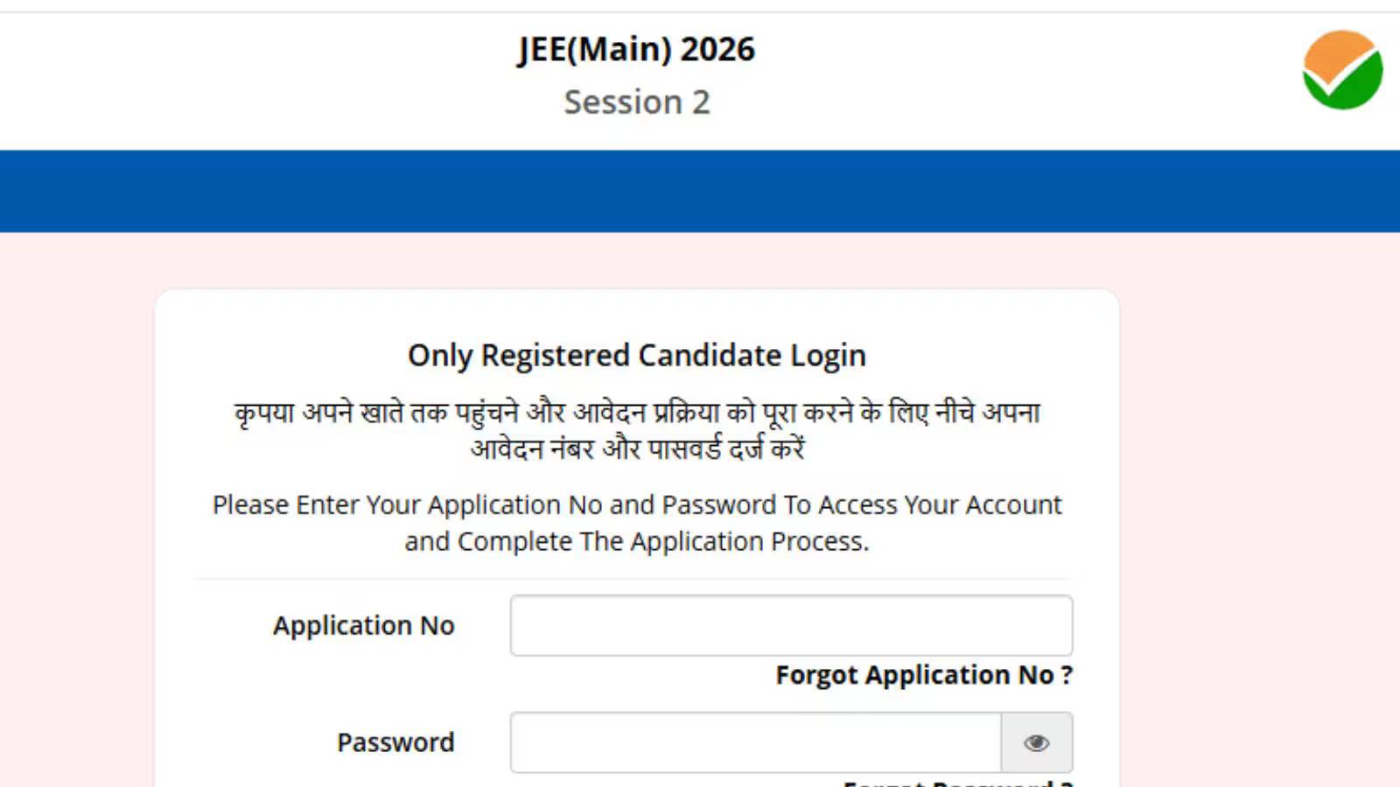Click the Hindi line beginning with आवेदन नंबर
The height and width of the screenshot is (787, 1400).
point(636,449)
